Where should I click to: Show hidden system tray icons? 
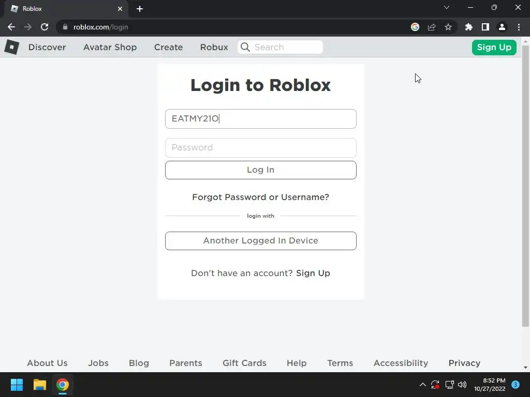point(422,385)
